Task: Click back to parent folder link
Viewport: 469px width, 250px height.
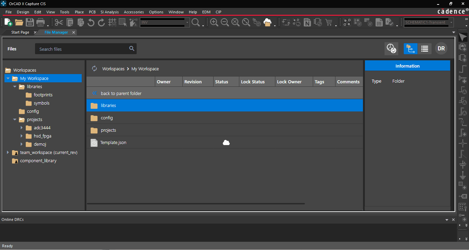Action: point(121,93)
